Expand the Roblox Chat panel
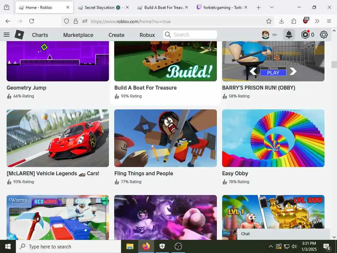The width and height of the screenshot is (337, 253). click(x=283, y=234)
